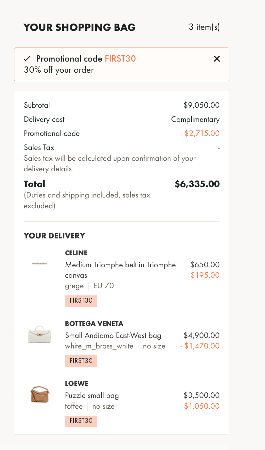Click the BOTTEGA VENETA brand name
This screenshot has height=450, width=265.
(x=94, y=324)
